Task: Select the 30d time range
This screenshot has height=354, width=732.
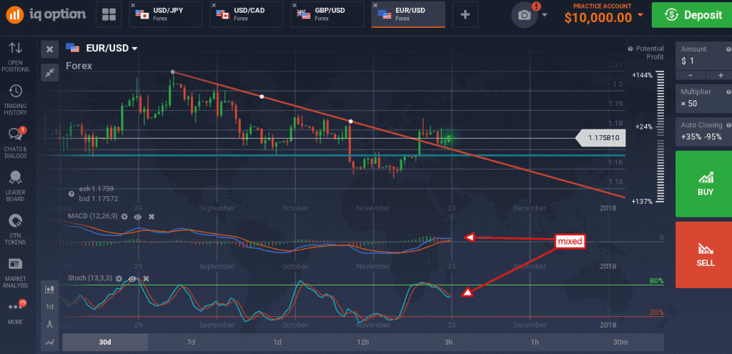Action: (105, 342)
